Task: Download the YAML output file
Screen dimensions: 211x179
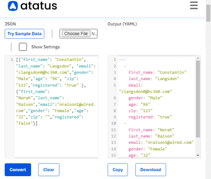Action: 151,170
